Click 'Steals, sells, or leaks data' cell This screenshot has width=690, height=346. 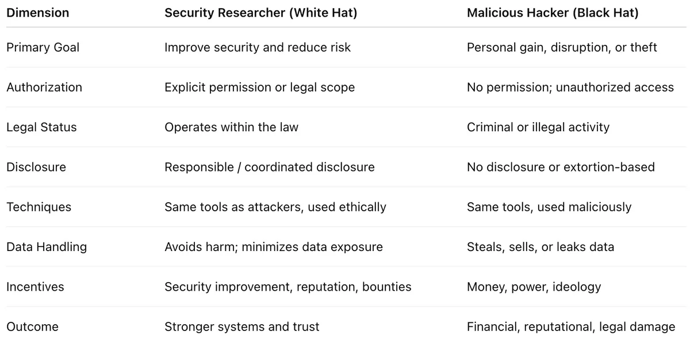coord(540,247)
